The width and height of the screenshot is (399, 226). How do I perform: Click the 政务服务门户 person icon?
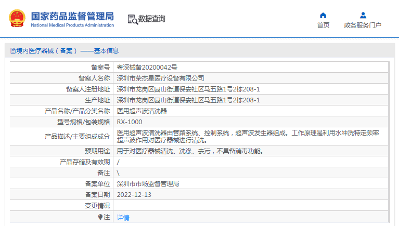(363, 16)
